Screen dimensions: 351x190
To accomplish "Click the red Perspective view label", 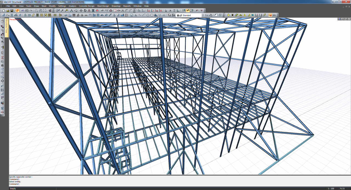I will (15, 19).
